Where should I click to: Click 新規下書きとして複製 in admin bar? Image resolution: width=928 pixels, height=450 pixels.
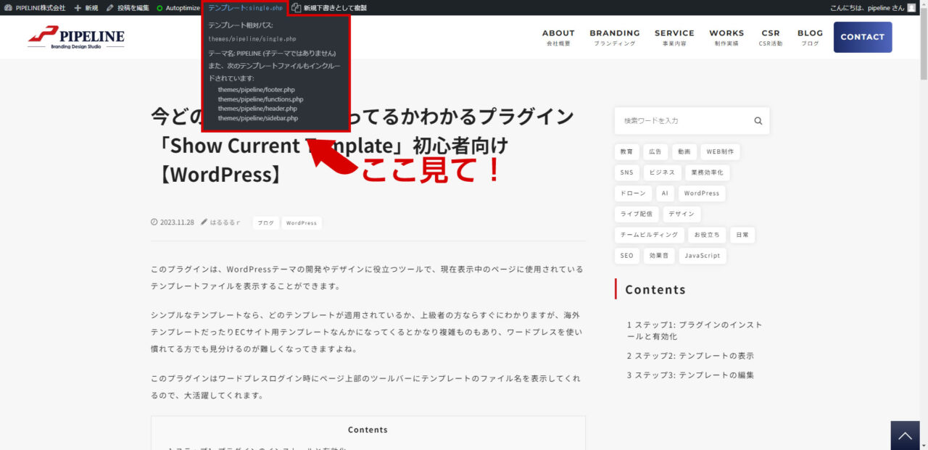pyautogui.click(x=328, y=7)
